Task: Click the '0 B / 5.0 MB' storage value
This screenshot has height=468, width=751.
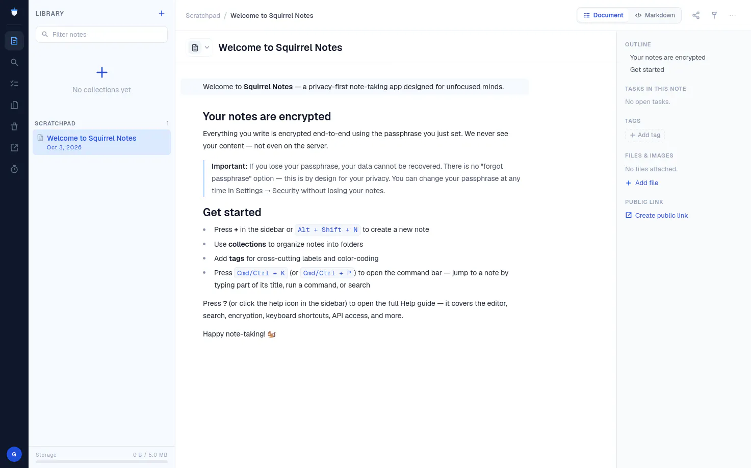Action: click(x=150, y=455)
